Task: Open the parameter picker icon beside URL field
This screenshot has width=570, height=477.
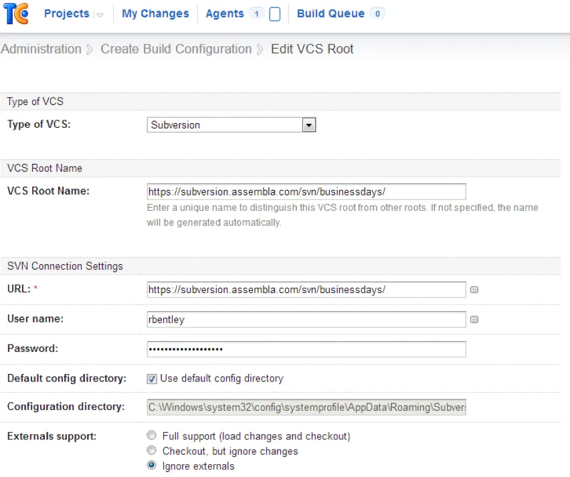Action: click(x=474, y=290)
